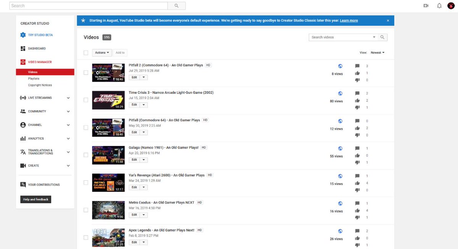Click public globe icon for Apex Legends video
This screenshot has width=458, height=249.
(x=340, y=231)
